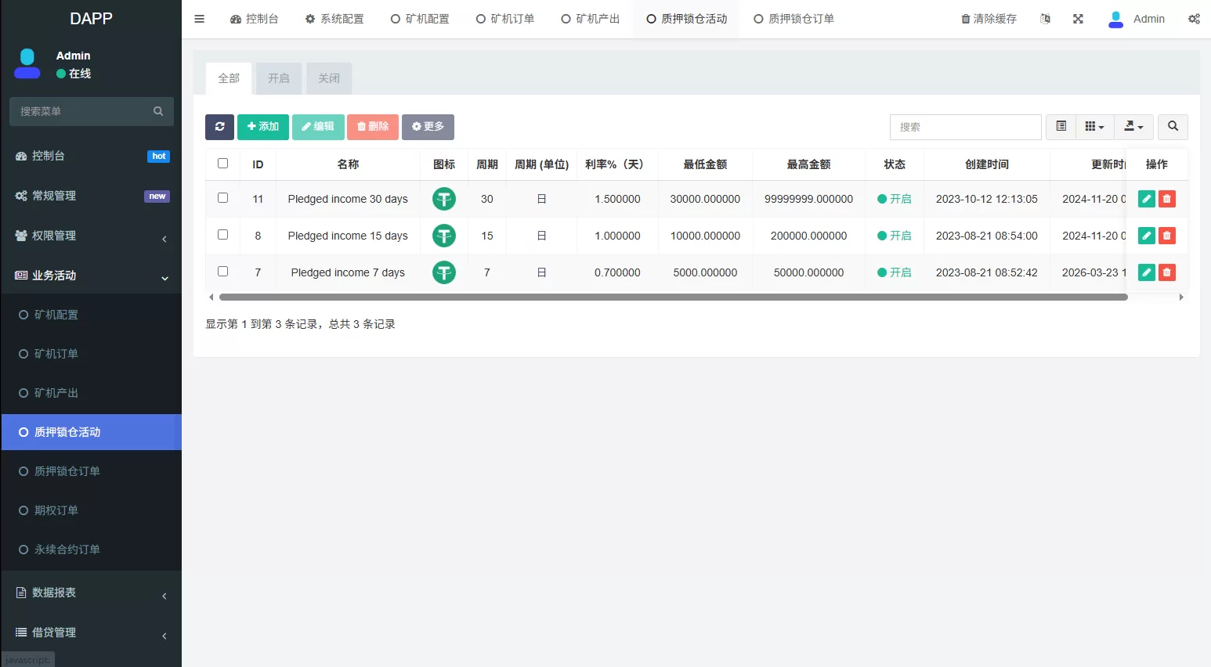Check the select-all checkbox in table header
Viewport: 1211px width, 667px height.
coord(222,164)
